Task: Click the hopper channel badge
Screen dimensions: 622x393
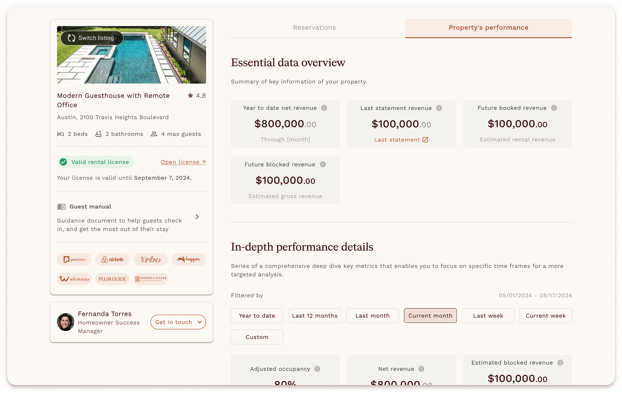Action: tap(189, 259)
